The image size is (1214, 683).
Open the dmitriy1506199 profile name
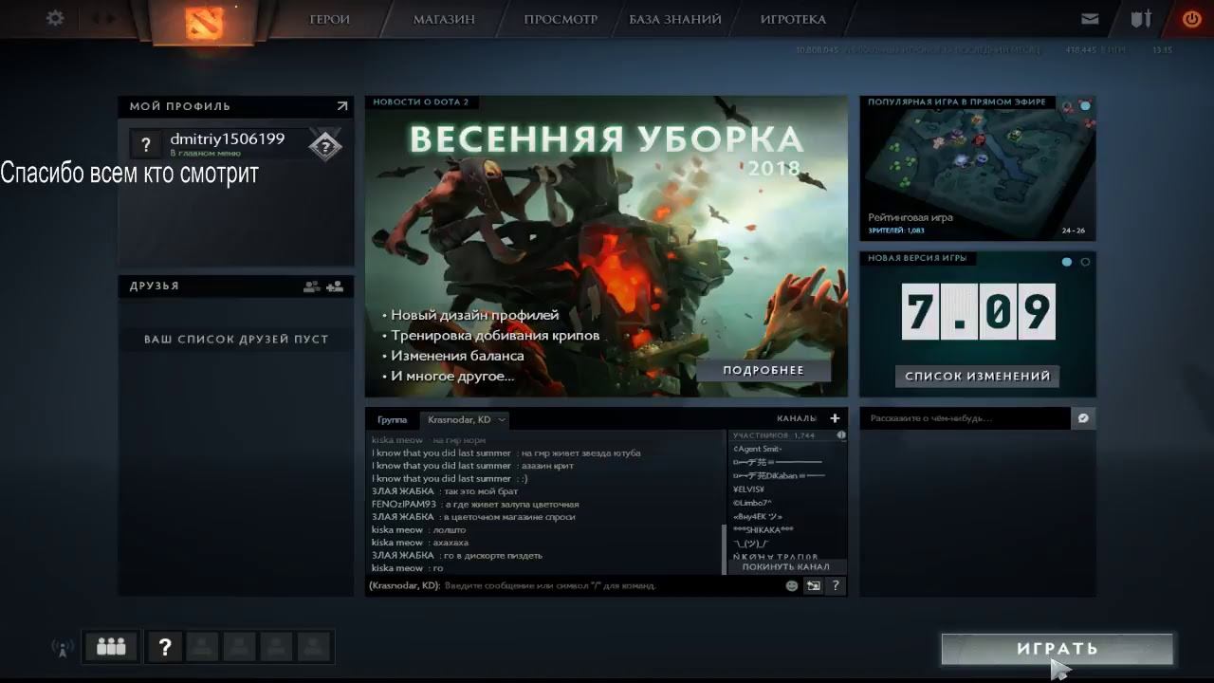pos(228,138)
